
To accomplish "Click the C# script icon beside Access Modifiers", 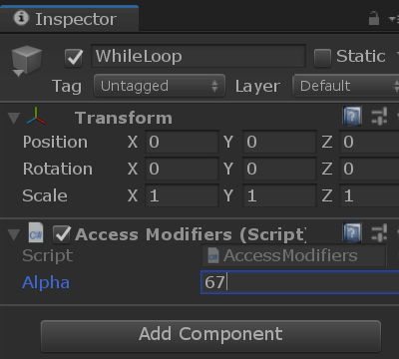I will pos(36,233).
